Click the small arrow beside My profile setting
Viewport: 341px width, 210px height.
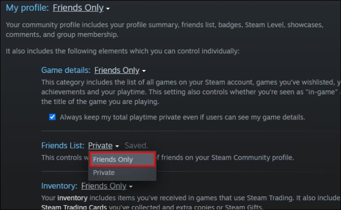[108, 9]
